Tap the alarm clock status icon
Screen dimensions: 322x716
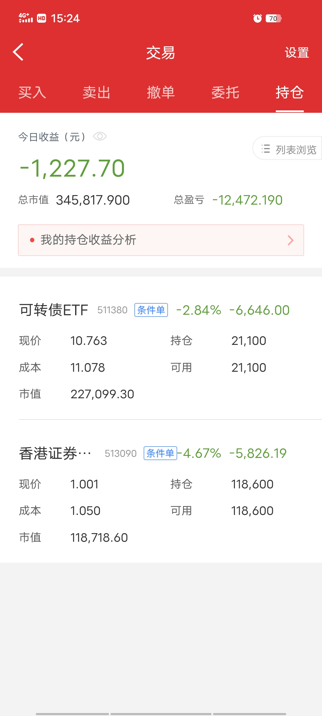click(x=257, y=18)
